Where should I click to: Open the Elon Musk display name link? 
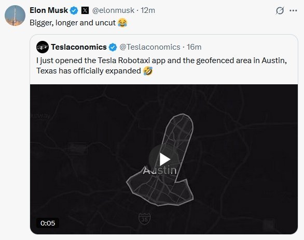[x=49, y=10]
